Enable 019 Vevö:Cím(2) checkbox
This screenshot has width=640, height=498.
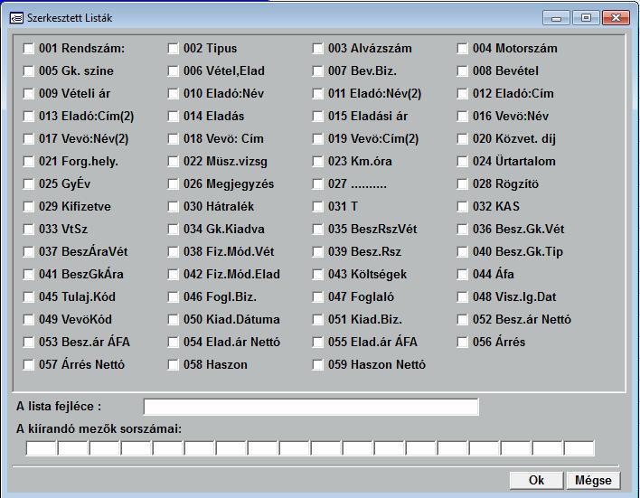tap(317, 139)
